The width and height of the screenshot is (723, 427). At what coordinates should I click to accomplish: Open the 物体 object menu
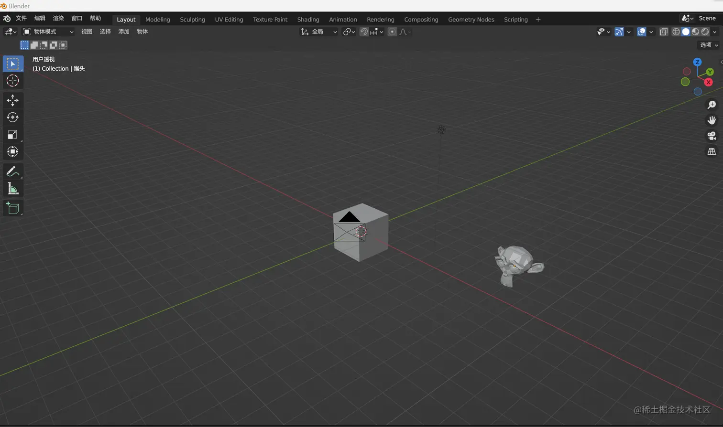[x=142, y=32]
